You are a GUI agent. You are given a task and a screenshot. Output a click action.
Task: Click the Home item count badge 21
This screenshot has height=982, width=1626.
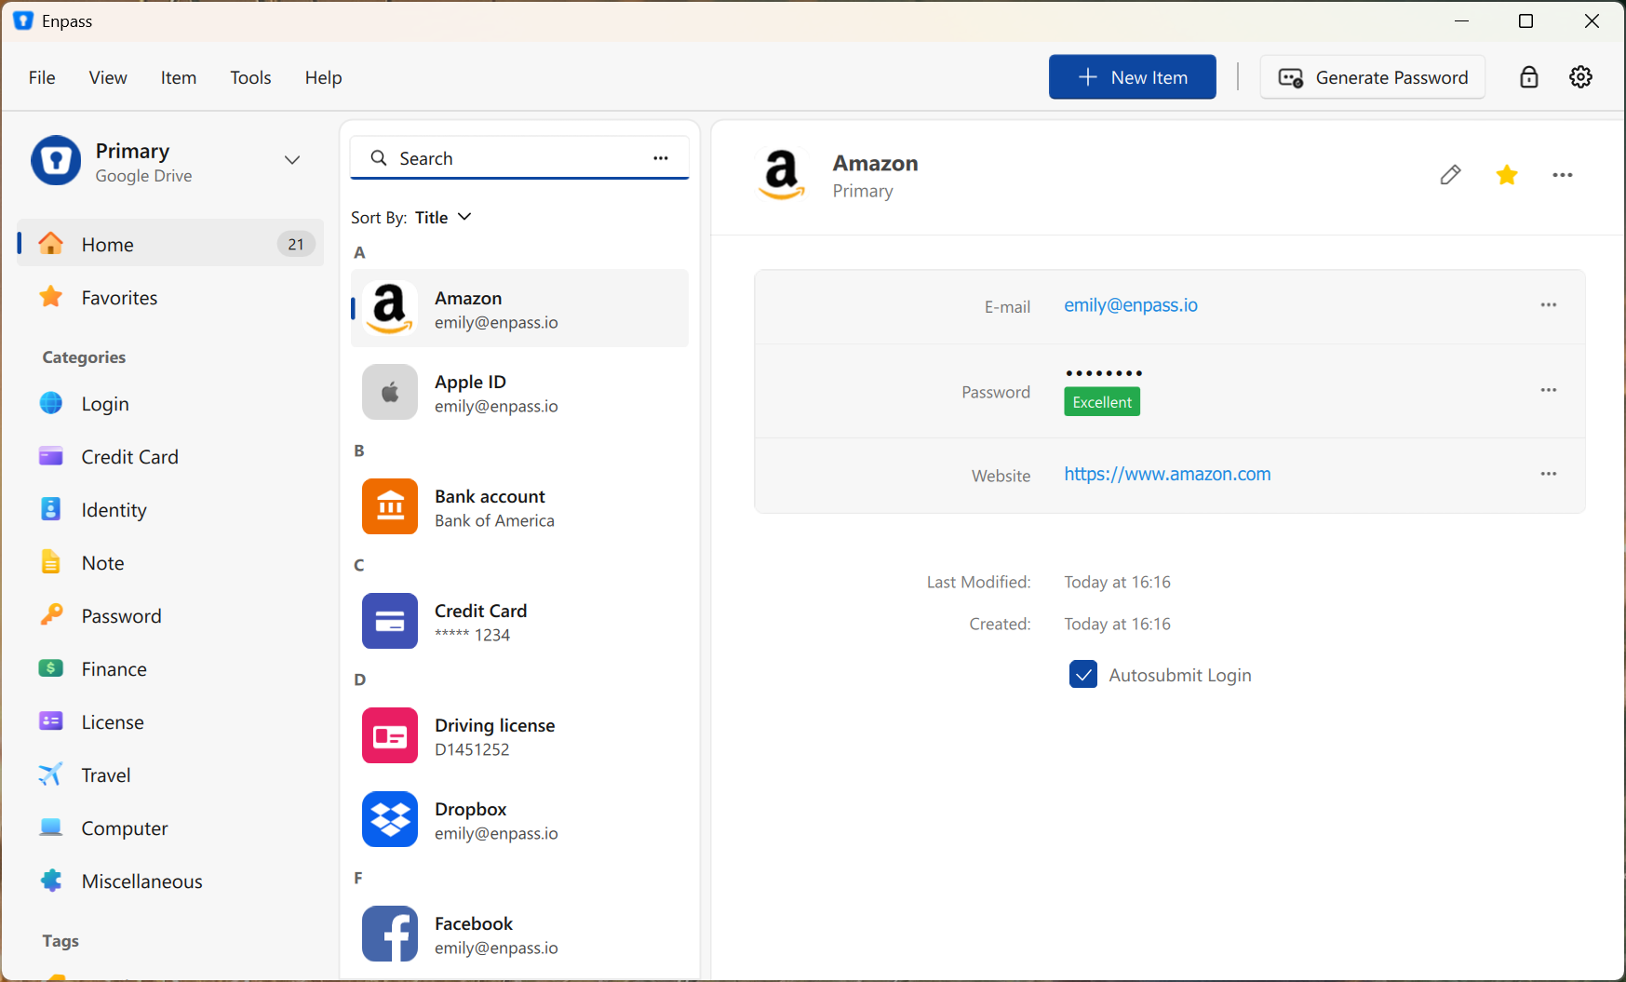296,244
